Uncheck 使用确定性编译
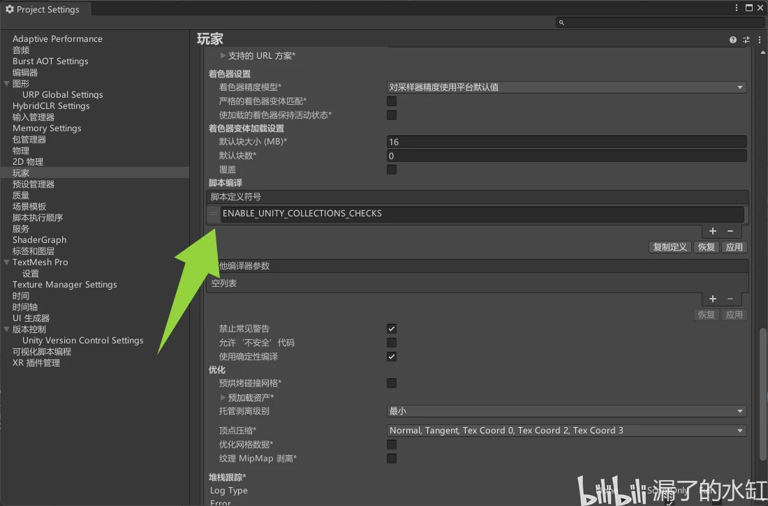The height and width of the screenshot is (506, 768). coord(392,357)
